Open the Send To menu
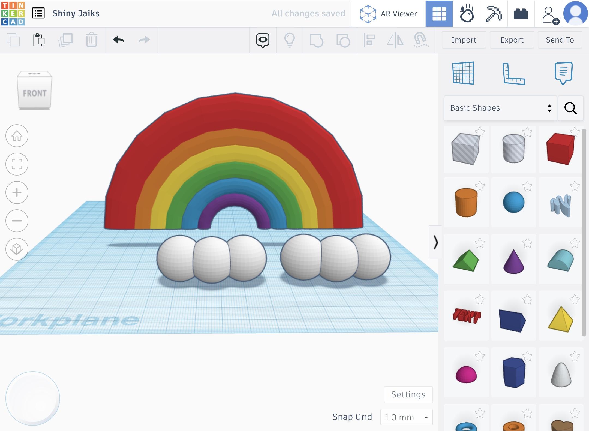 pos(560,40)
